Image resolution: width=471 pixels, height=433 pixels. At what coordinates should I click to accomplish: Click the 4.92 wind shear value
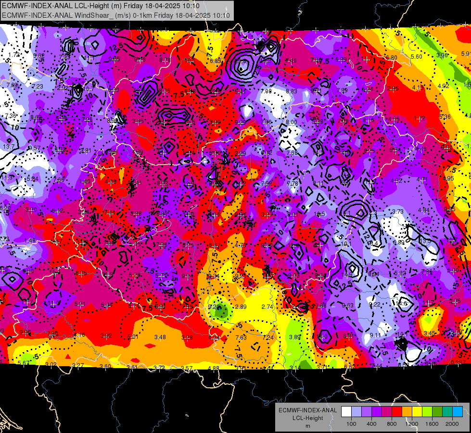[444, 86]
